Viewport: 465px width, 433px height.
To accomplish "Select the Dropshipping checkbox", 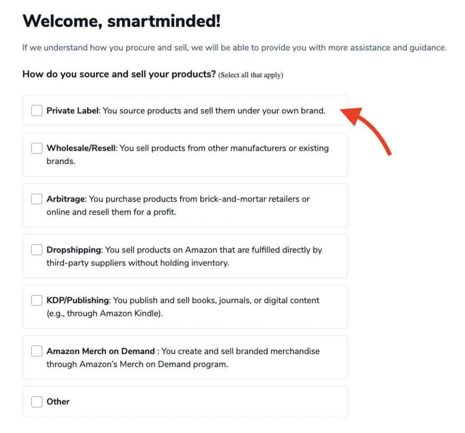I will (37, 250).
